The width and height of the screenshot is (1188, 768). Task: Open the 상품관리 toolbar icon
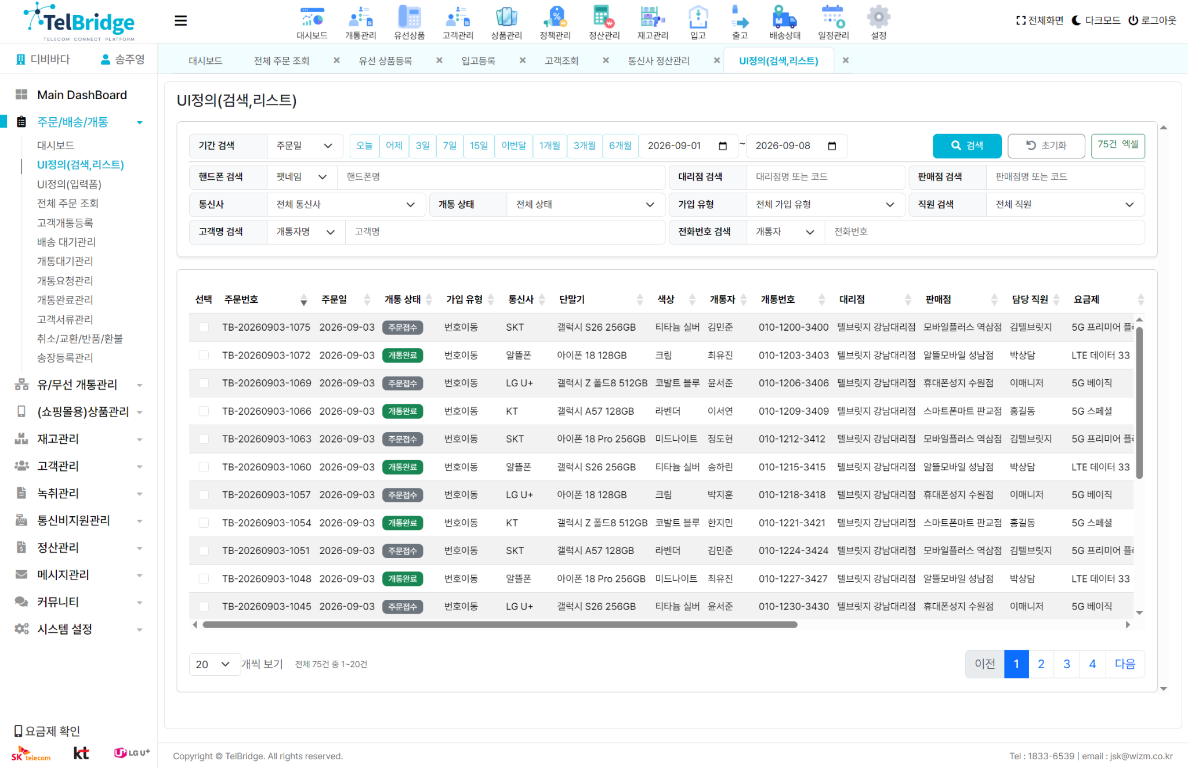[x=506, y=23]
